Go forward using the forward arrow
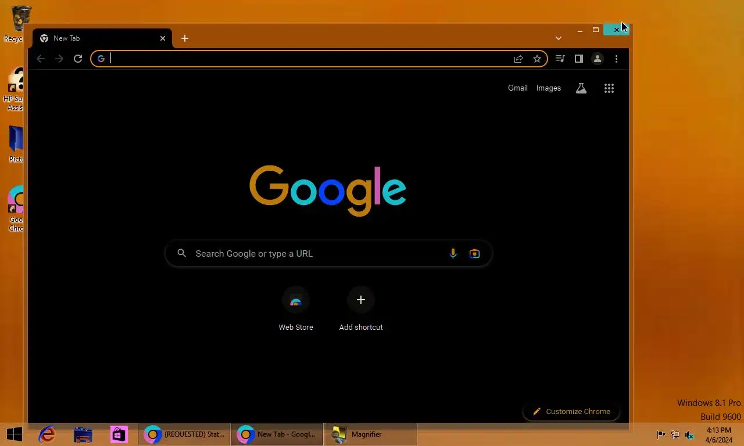Viewport: 744px width, 446px height. pos(59,59)
